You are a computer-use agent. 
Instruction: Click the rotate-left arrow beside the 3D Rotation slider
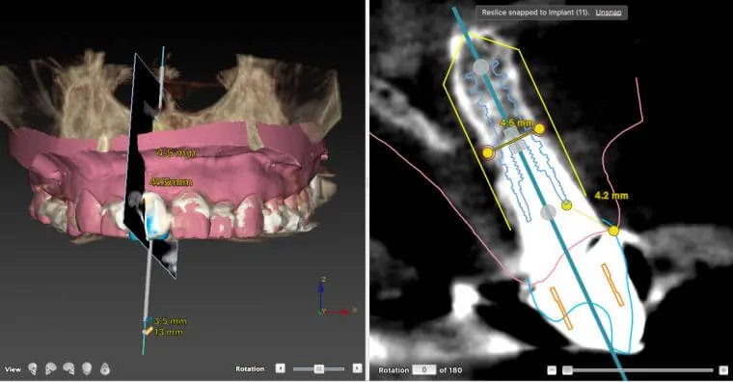280,368
